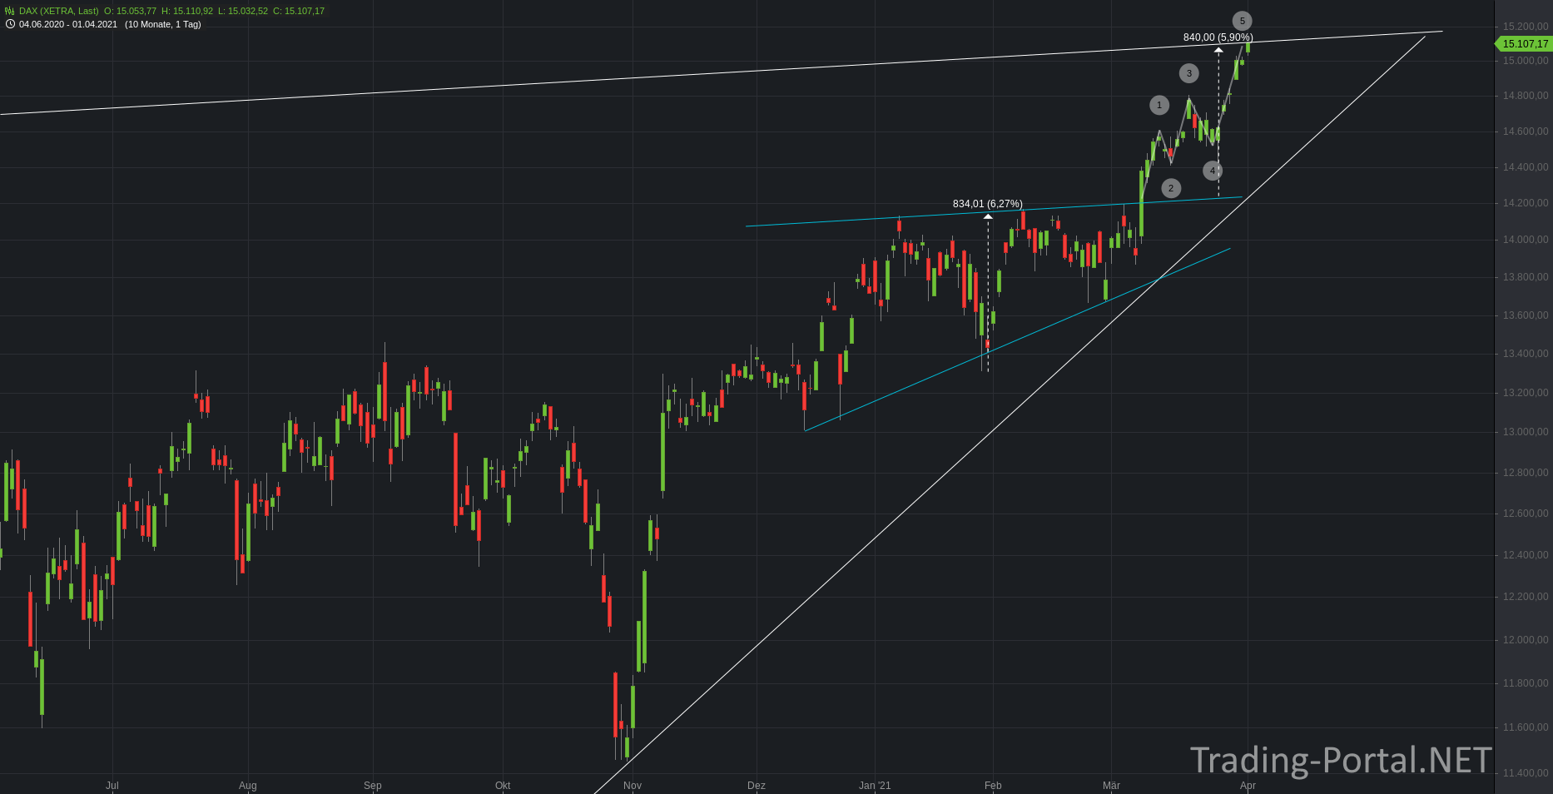Click the 13.200,00 price axis label
The image size is (1553, 794).
click(1526, 393)
